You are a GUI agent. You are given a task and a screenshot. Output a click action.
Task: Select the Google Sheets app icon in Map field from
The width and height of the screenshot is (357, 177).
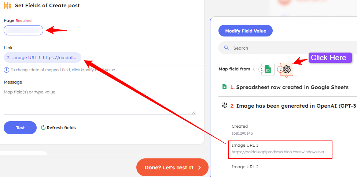pyautogui.click(x=268, y=69)
